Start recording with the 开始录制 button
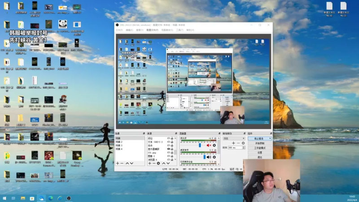359x202 pixels. click(x=260, y=143)
